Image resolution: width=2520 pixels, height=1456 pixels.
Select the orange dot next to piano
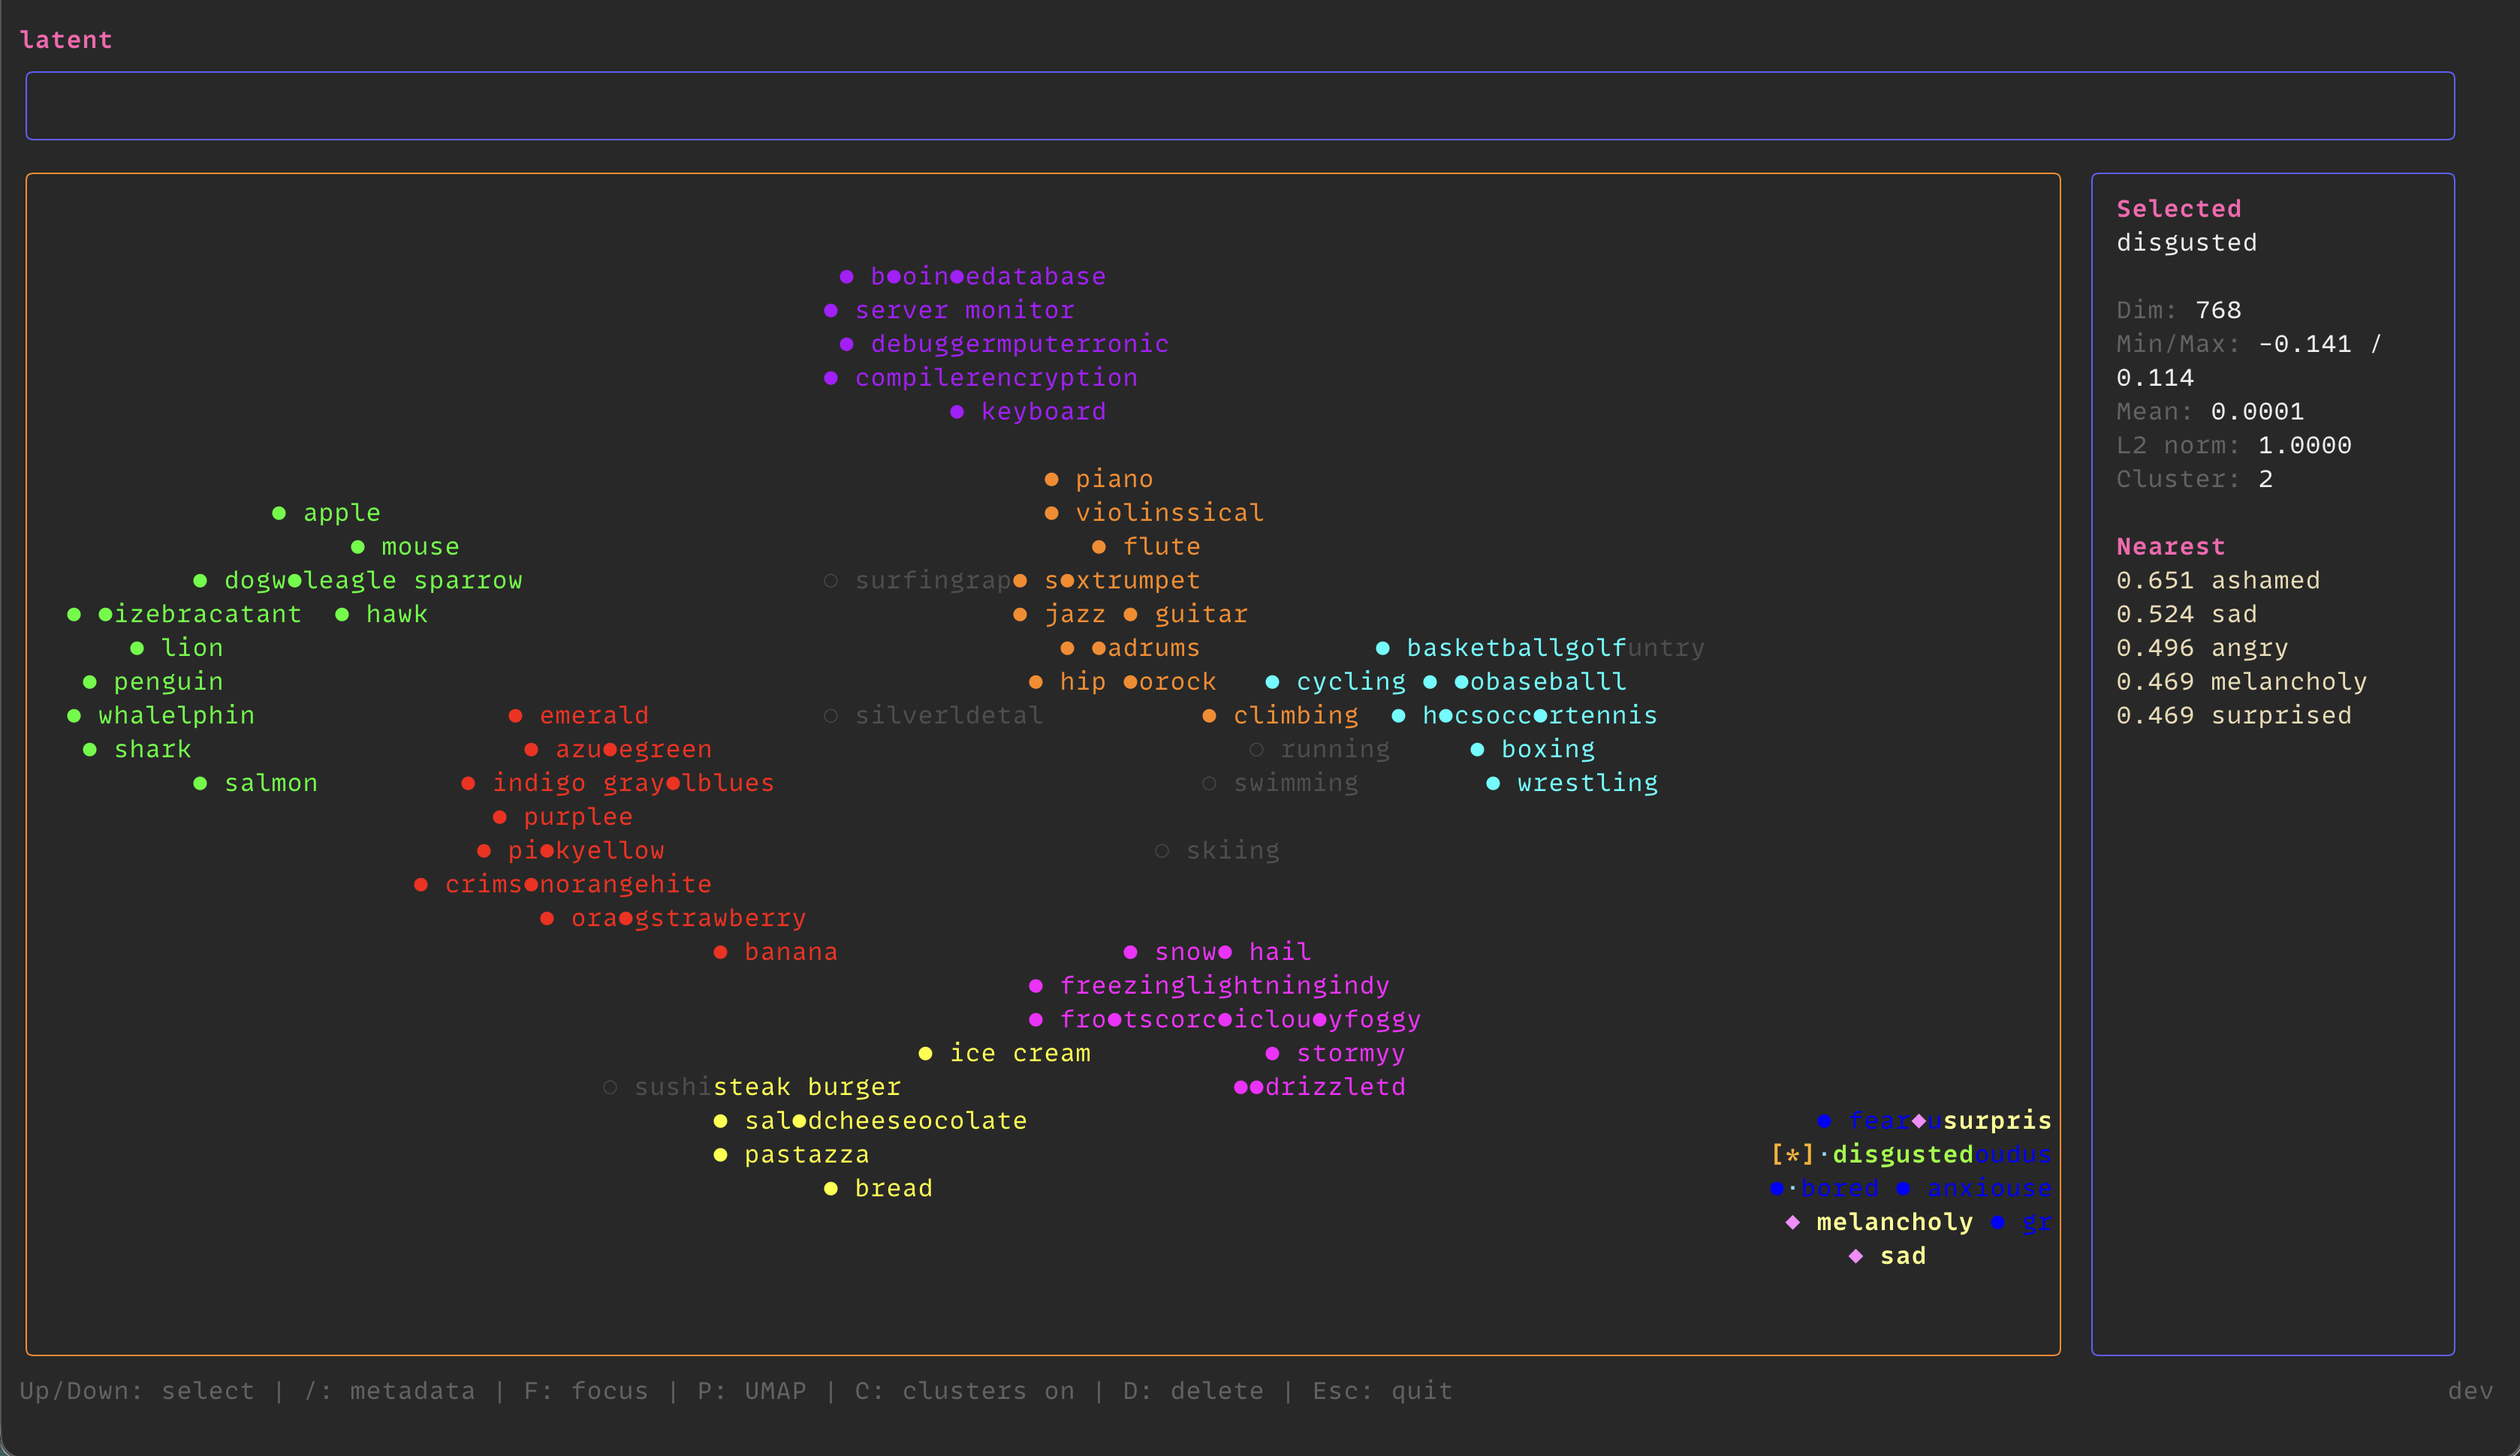[x=1051, y=480]
